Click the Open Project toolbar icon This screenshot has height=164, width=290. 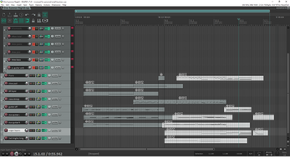click(x=9, y=15)
